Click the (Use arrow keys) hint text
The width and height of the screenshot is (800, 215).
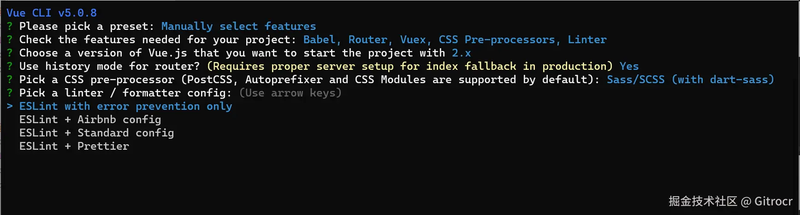290,93
